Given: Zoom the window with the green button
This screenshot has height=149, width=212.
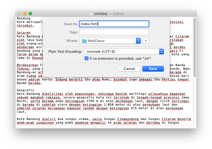Looking at the screenshot, I should (30, 14).
